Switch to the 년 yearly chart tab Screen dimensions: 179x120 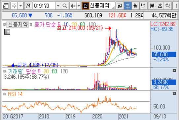point(143,6)
